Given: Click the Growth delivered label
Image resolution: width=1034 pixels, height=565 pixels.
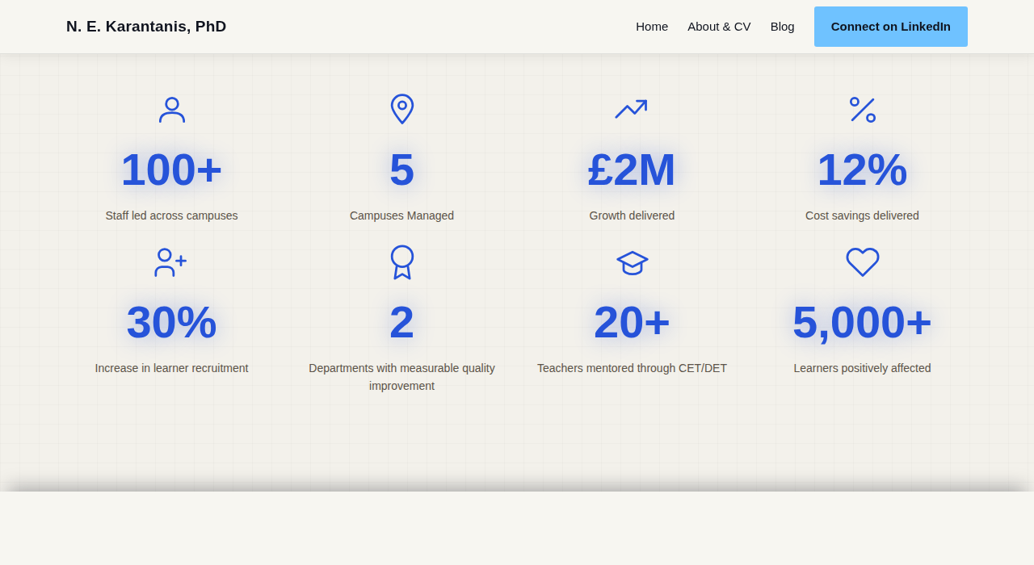Looking at the screenshot, I should (632, 216).
